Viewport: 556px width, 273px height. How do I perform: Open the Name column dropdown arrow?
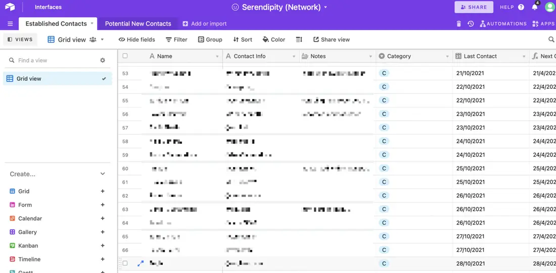click(x=217, y=57)
